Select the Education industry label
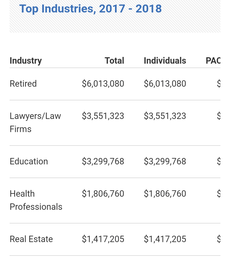This screenshot has height=260, width=230. coord(29,162)
